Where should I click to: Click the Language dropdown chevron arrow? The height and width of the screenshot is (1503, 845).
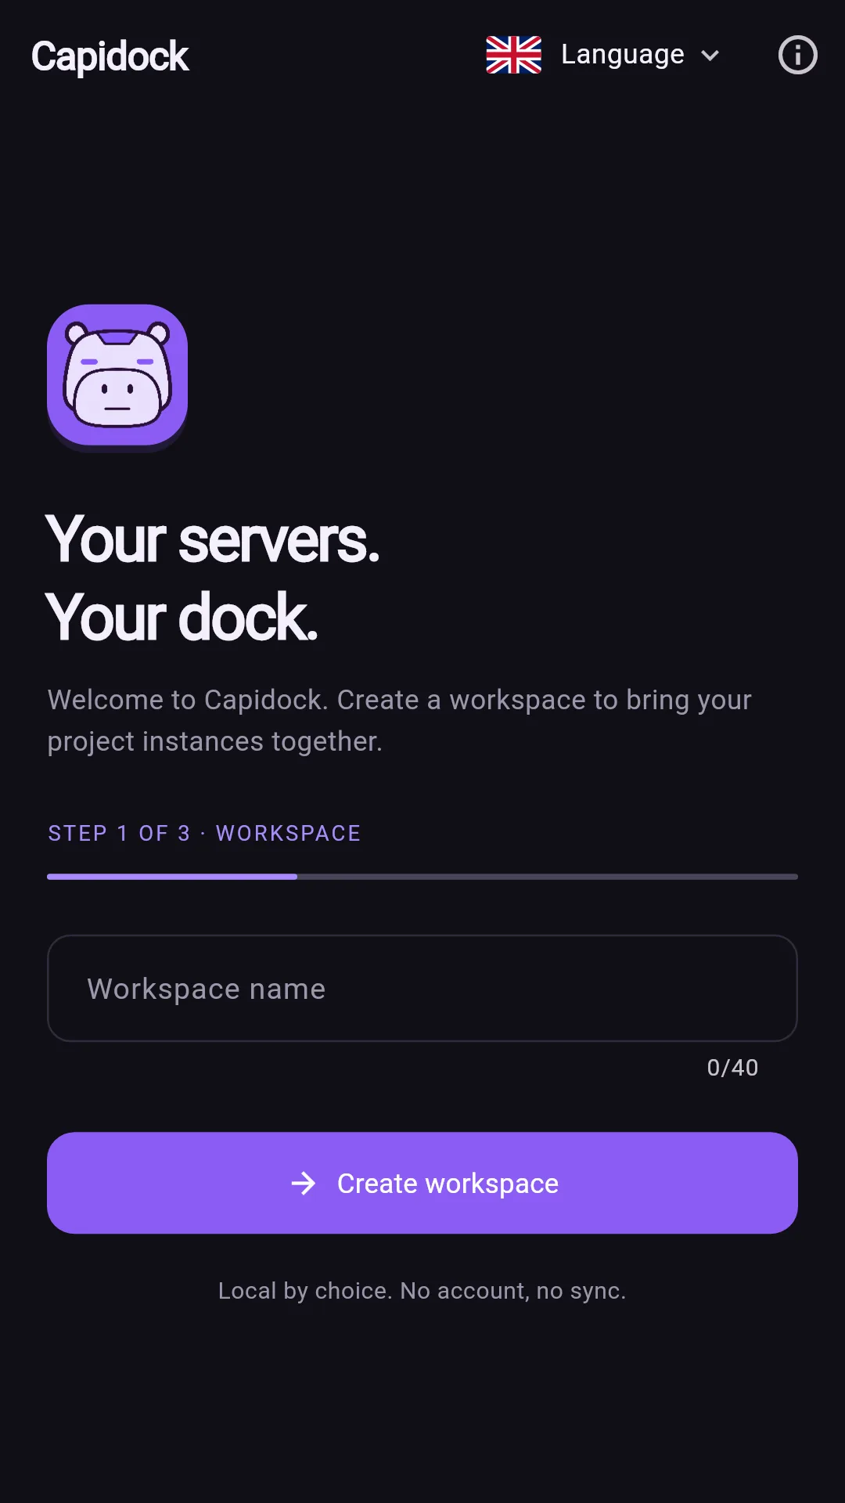point(710,56)
